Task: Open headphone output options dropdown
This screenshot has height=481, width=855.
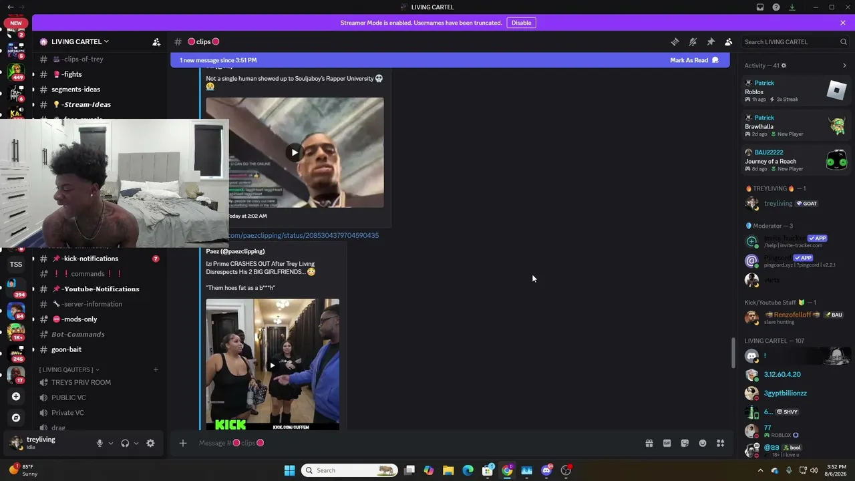Action: click(x=136, y=443)
